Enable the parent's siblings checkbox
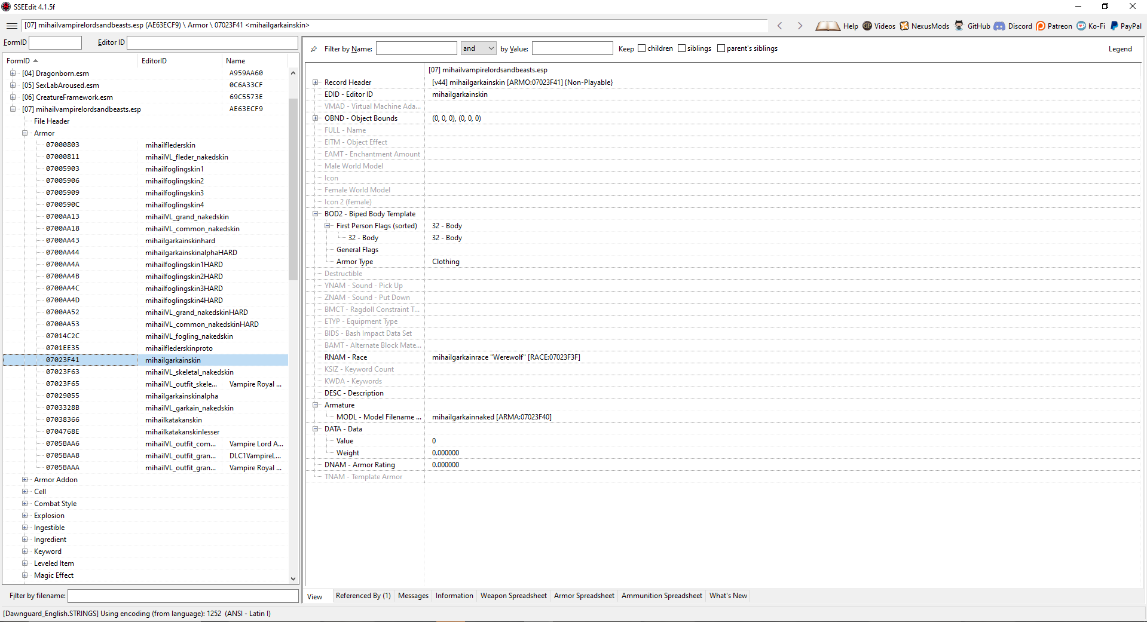The height and width of the screenshot is (622, 1147). point(722,48)
